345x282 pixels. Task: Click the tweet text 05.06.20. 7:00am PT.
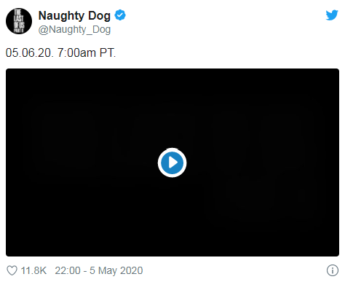click(x=60, y=52)
